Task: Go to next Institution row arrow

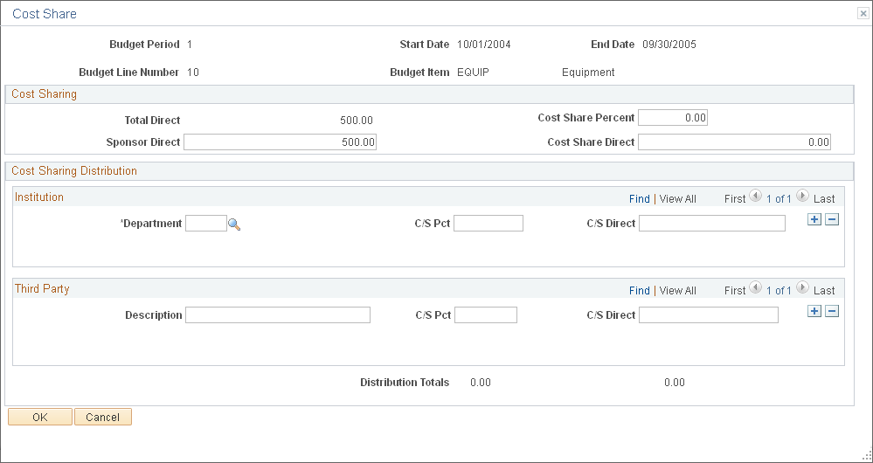Action: (802, 196)
